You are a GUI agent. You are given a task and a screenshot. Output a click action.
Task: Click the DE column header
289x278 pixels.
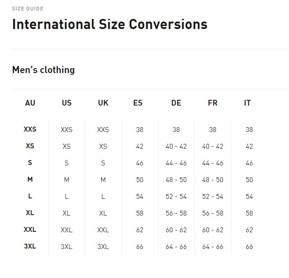(176, 103)
